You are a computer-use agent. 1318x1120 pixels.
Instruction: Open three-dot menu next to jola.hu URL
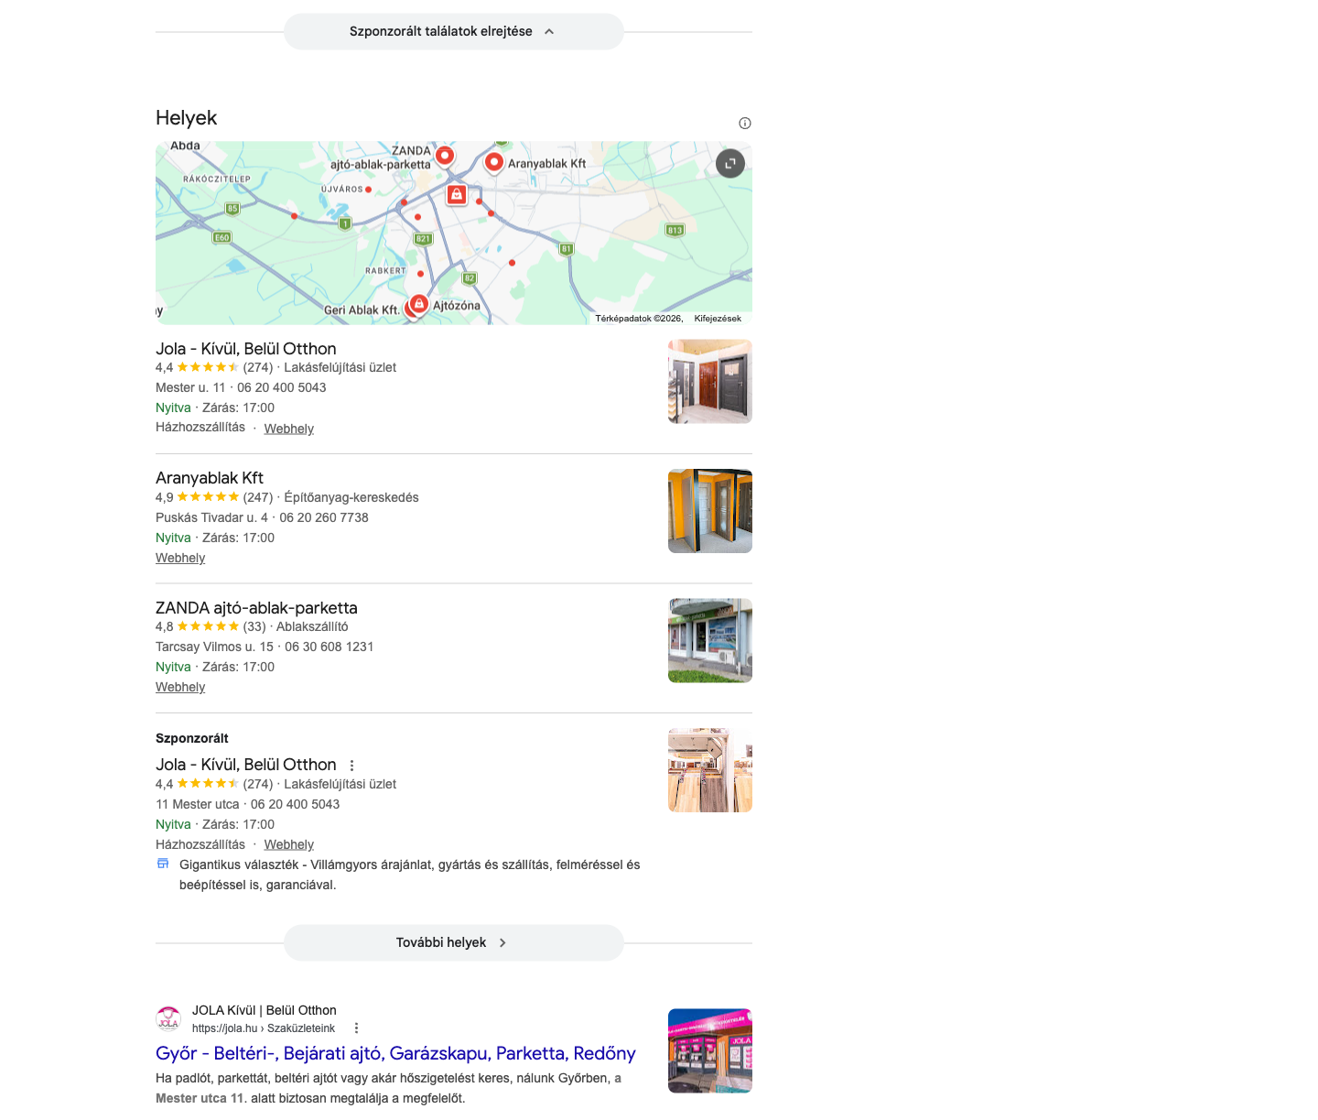tap(357, 1028)
